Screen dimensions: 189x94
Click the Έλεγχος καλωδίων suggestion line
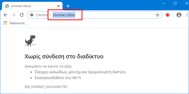coord(80,72)
